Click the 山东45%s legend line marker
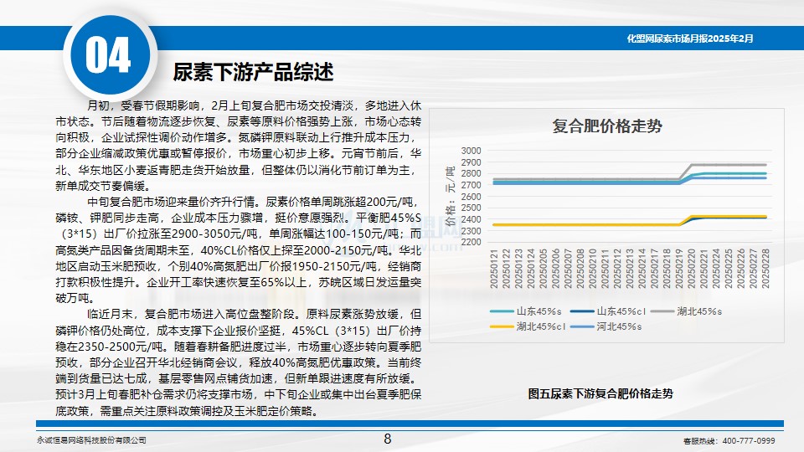This screenshot has height=452, width=804. 502,311
